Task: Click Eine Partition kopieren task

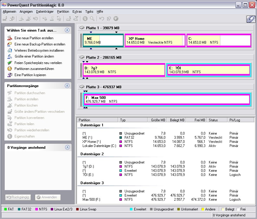Action: point(30,75)
